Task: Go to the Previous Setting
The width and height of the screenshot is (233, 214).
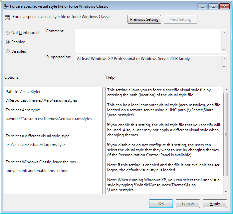Action: pos(144,19)
